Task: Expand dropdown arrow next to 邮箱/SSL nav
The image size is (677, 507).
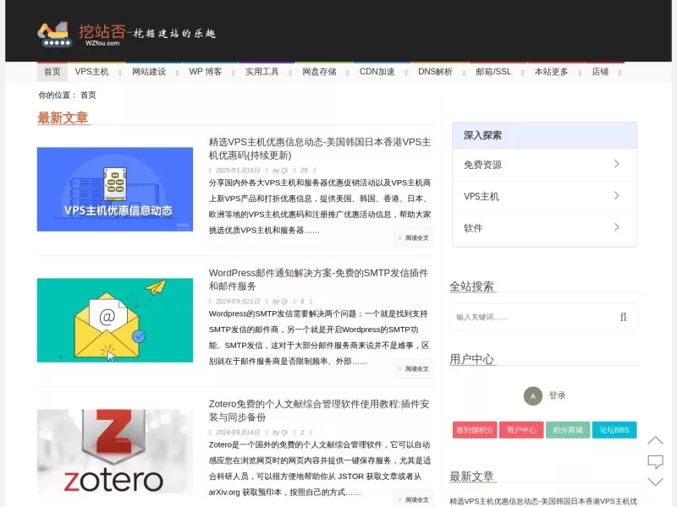Action: coord(523,73)
